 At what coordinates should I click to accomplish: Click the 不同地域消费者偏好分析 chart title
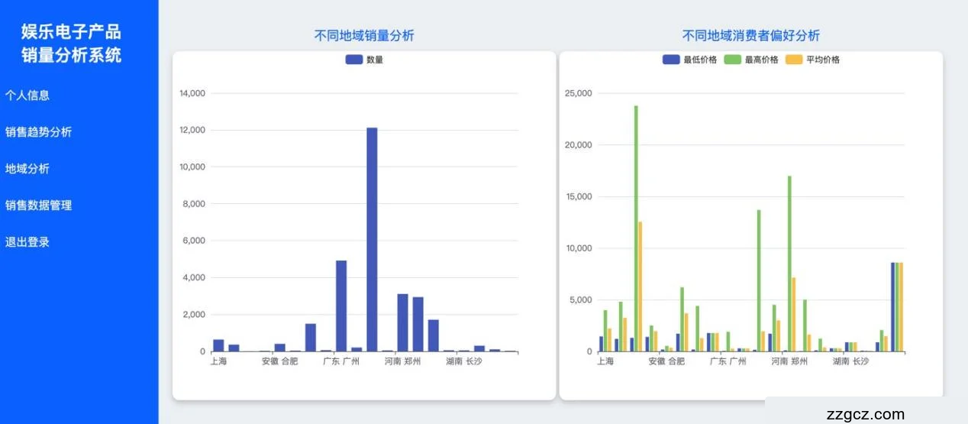(751, 36)
